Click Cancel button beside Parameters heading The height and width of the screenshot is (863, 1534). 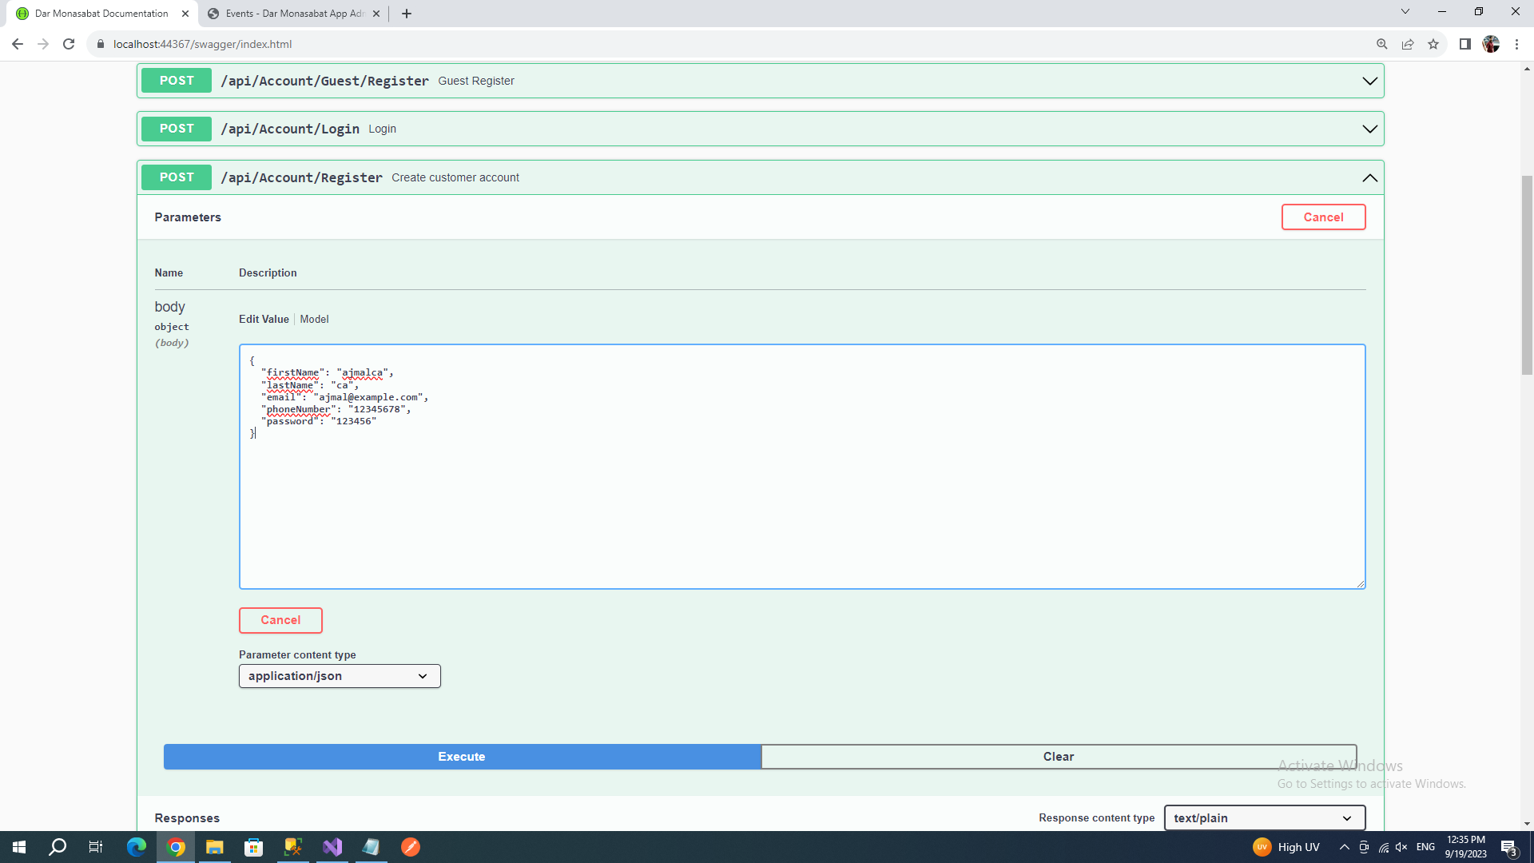point(1323,217)
